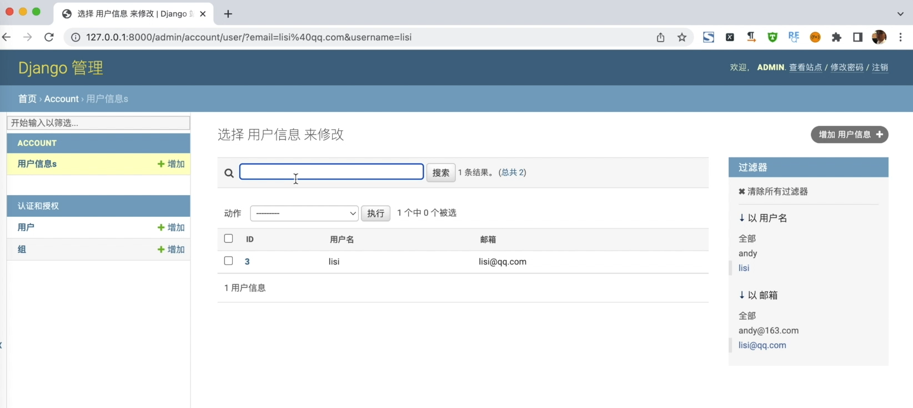This screenshot has width=913, height=408.
Task: Click the search magnifier icon
Action: coord(229,173)
